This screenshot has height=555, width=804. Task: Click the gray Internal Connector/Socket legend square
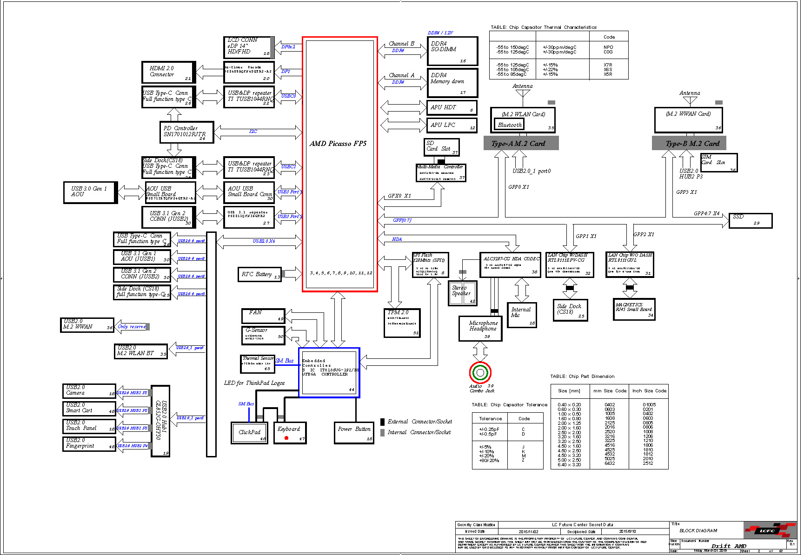pos(383,432)
